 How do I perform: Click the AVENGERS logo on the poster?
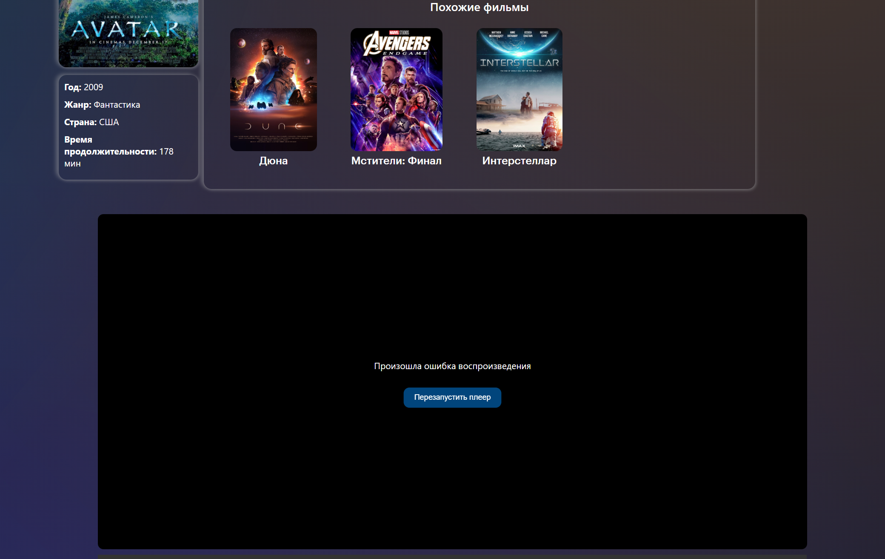pos(397,44)
